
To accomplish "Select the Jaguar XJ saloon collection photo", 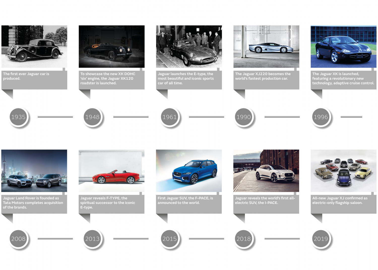I will (x=343, y=171).
